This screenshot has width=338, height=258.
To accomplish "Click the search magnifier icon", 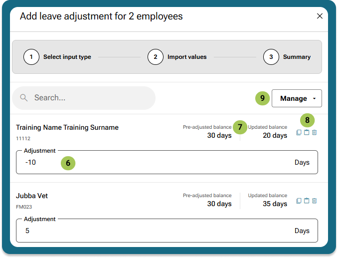I will 23,98.
